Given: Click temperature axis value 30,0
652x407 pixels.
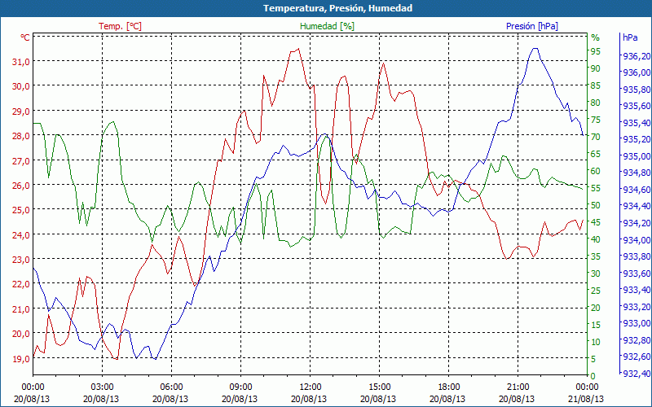Looking at the screenshot, I should (21, 86).
